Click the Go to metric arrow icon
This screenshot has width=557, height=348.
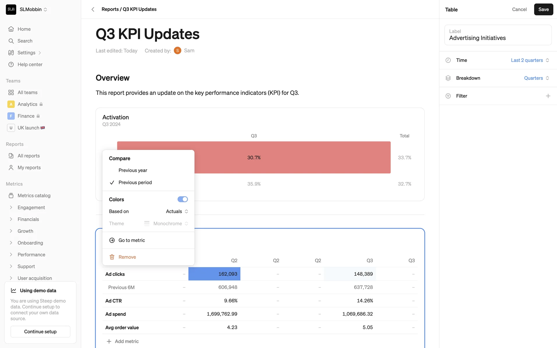click(x=112, y=240)
